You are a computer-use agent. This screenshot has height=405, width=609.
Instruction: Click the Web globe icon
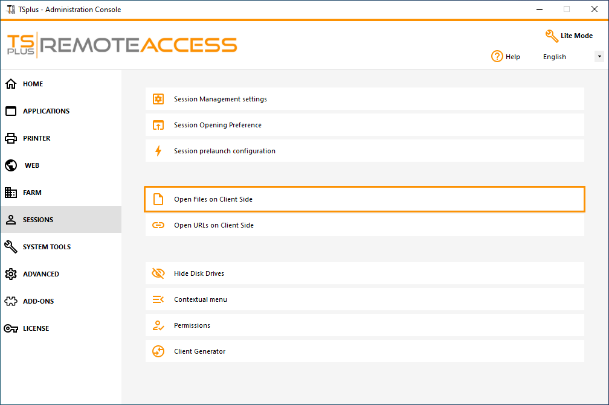[x=11, y=165]
